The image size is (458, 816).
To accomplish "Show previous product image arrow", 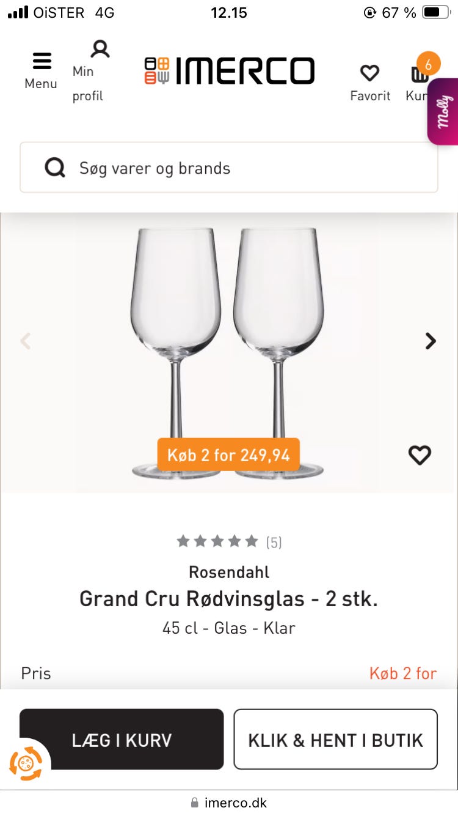I will [26, 341].
